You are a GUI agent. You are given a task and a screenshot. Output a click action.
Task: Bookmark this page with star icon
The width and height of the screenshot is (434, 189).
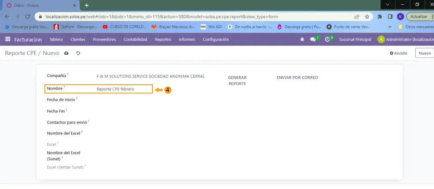tap(367, 17)
